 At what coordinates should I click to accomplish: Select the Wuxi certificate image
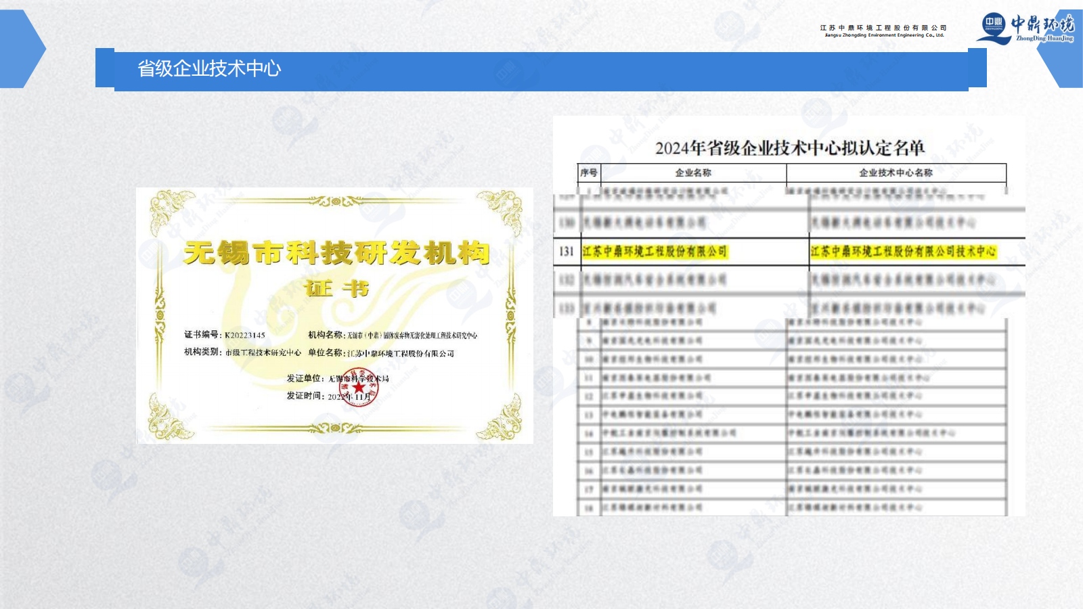coord(334,315)
